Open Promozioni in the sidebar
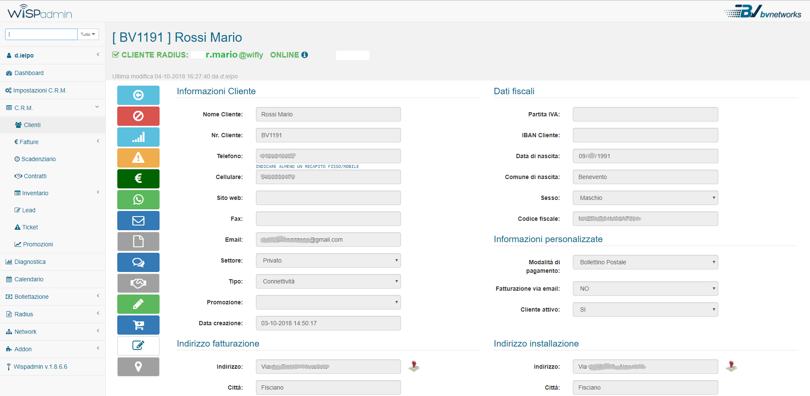 tap(52, 244)
